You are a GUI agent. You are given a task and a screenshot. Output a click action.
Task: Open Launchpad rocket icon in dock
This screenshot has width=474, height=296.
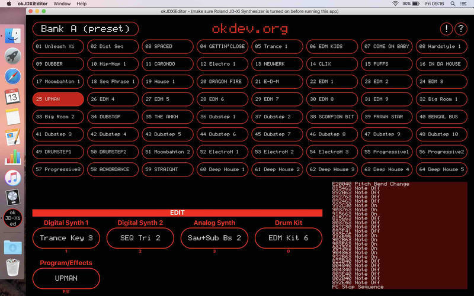tap(12, 56)
